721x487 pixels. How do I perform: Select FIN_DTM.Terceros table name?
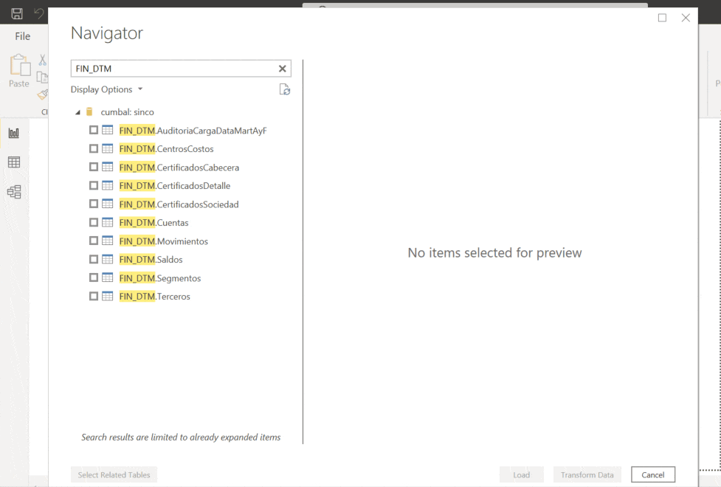pyautogui.click(x=154, y=296)
